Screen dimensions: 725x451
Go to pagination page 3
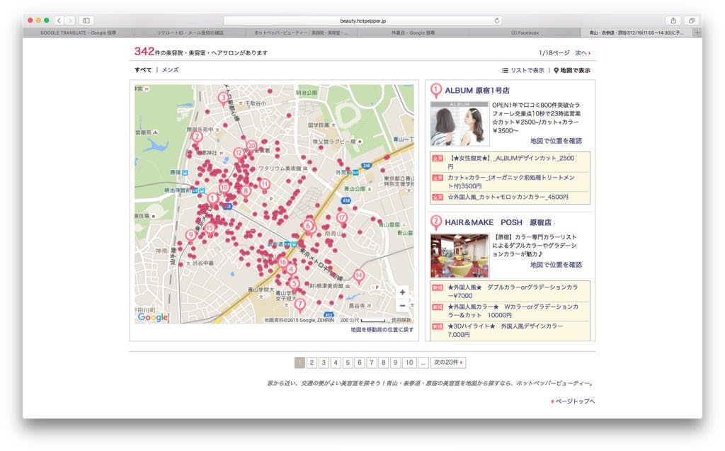pyautogui.click(x=324, y=362)
